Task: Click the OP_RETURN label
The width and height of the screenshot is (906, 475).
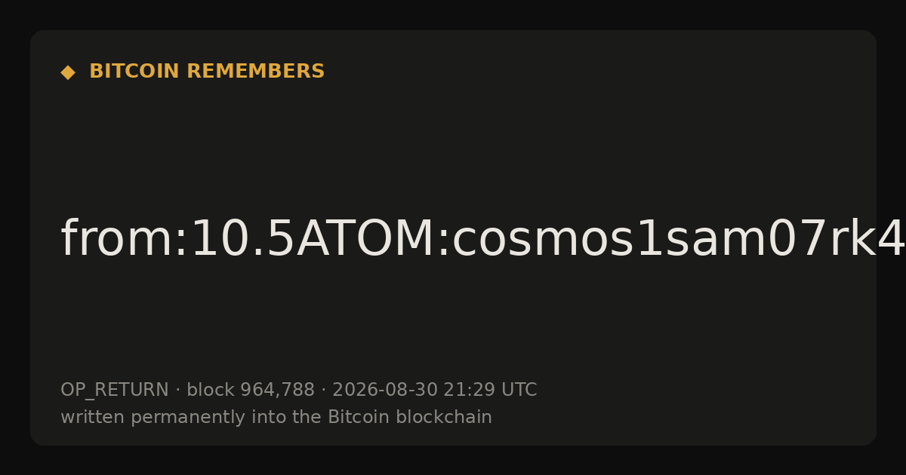Action: coord(115,390)
